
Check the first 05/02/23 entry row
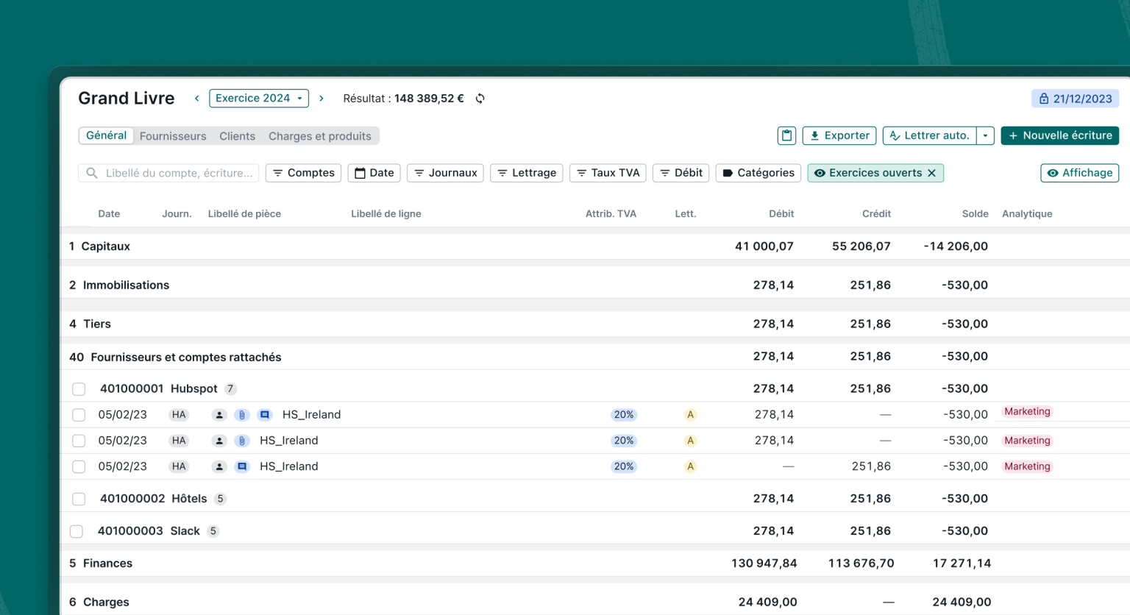(x=79, y=415)
